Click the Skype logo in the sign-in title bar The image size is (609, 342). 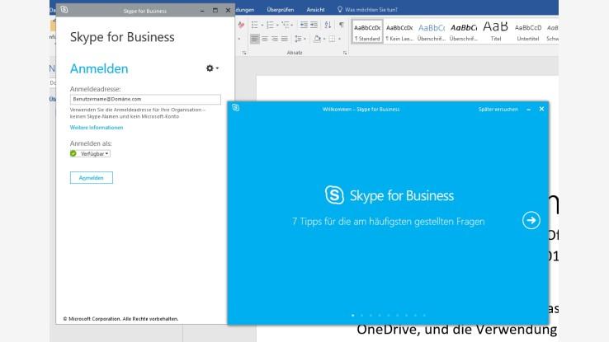point(64,10)
